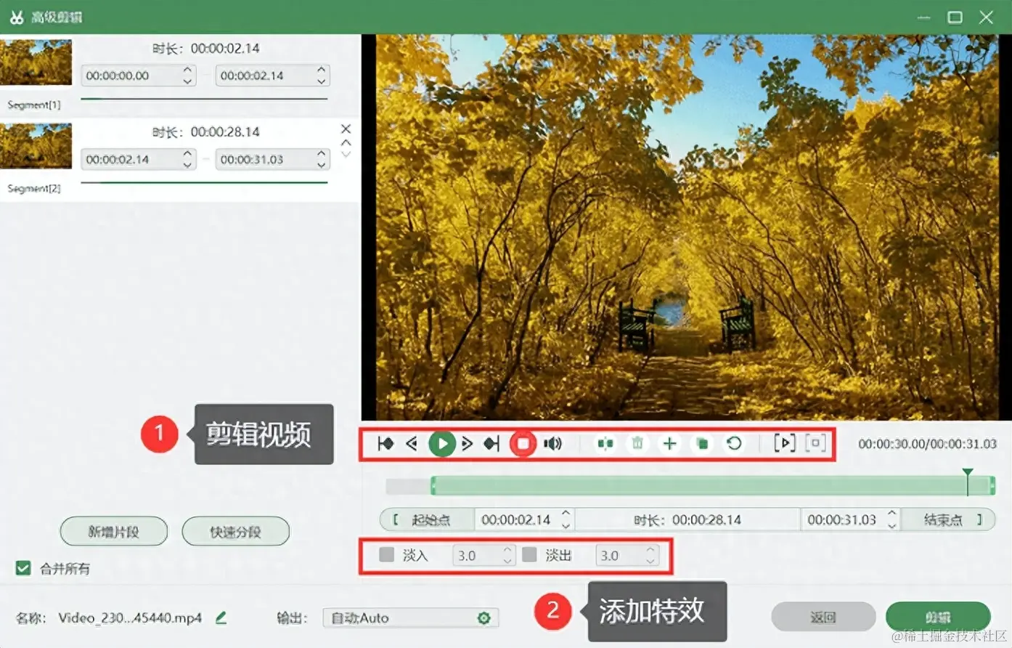
Task: Remove Segment[2] with X icon
Action: (346, 129)
